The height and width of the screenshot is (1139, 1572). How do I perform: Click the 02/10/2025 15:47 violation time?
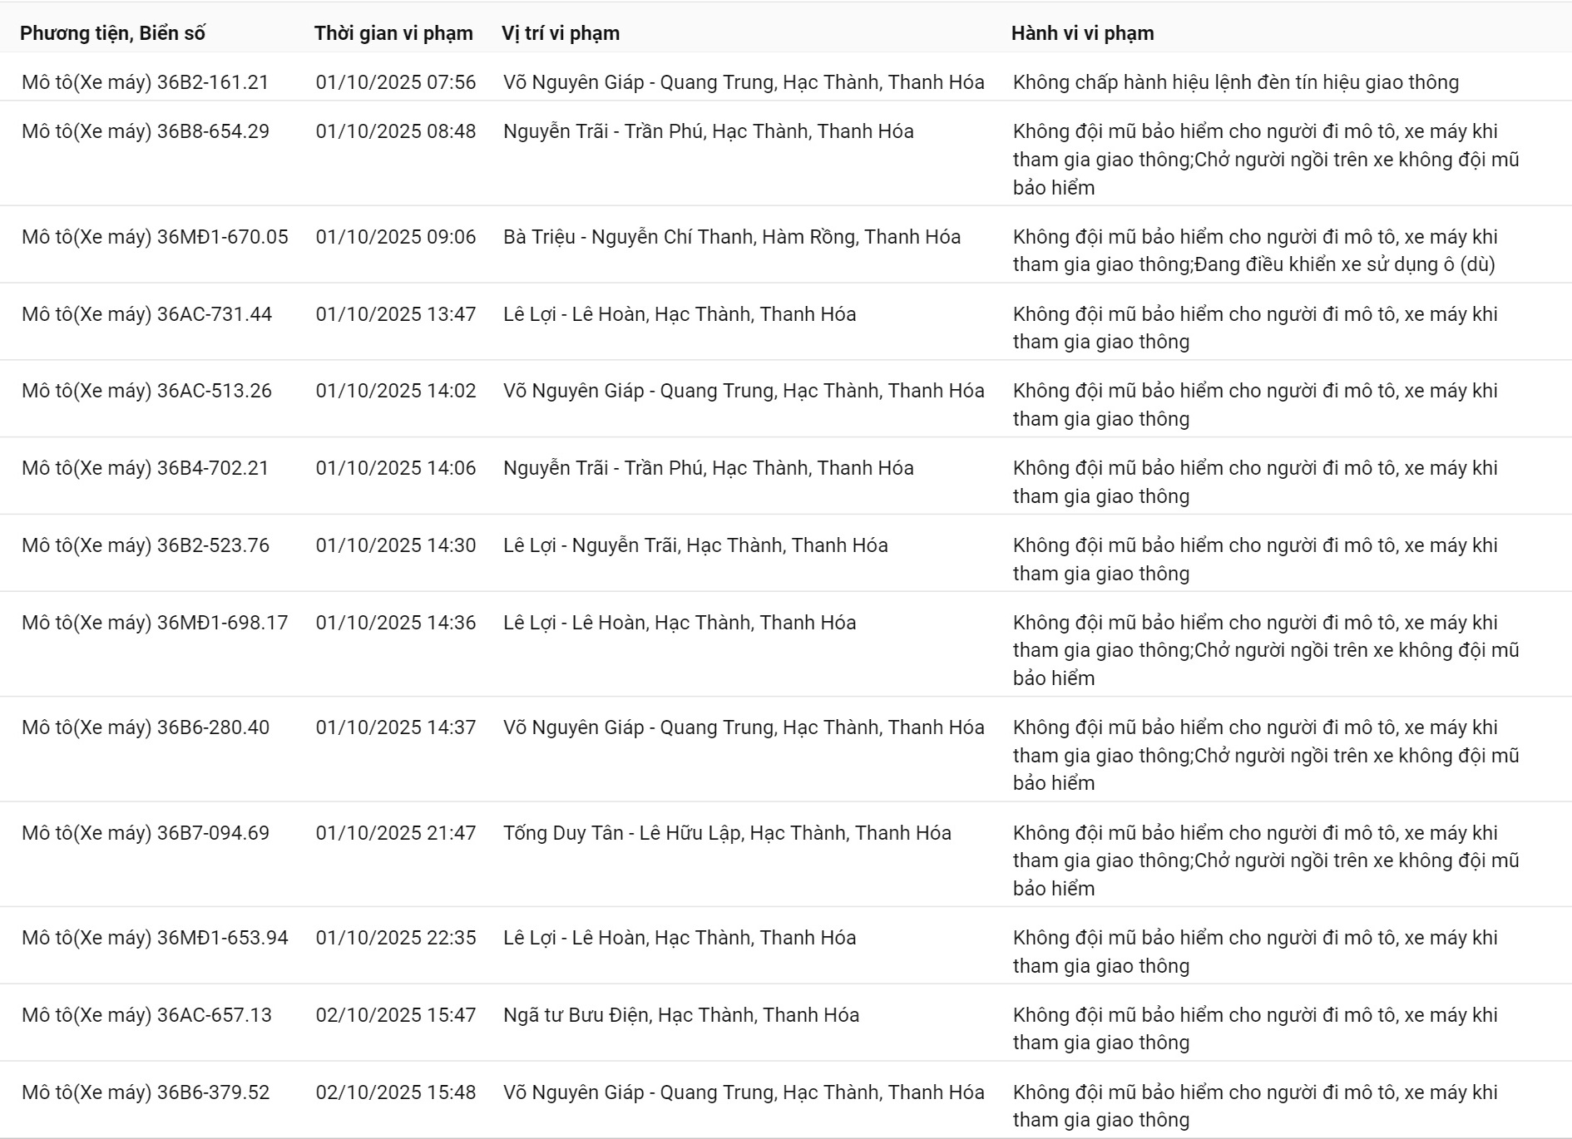coord(396,1015)
